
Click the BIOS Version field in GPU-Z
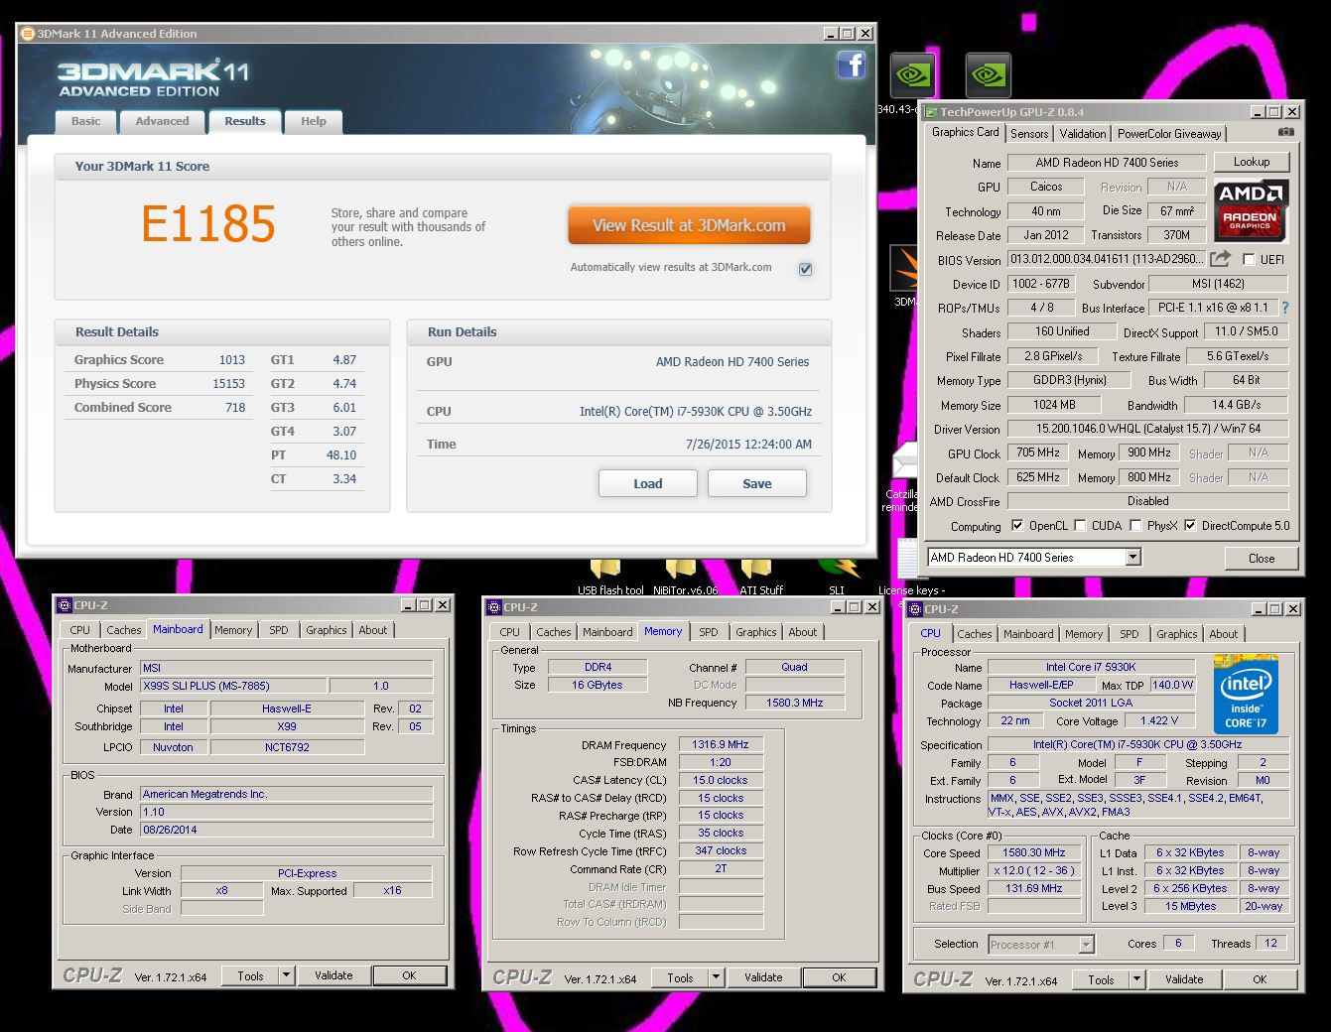[x=1107, y=259]
